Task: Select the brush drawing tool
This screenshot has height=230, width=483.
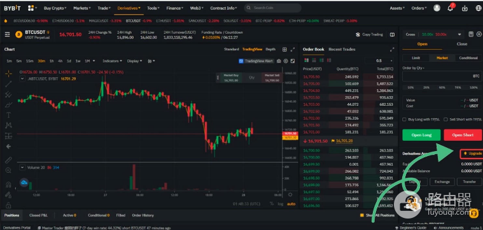Action: [8, 105]
